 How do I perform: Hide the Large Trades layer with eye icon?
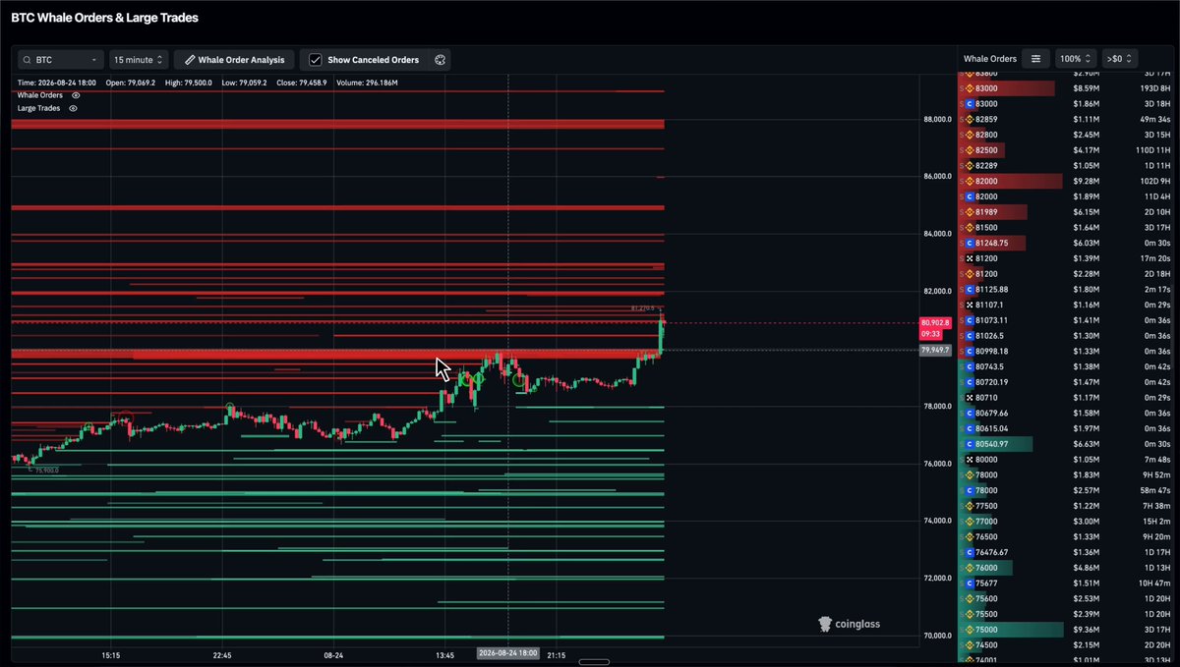(73, 108)
